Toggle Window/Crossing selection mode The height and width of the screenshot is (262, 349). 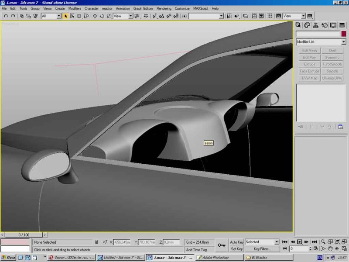86,16
